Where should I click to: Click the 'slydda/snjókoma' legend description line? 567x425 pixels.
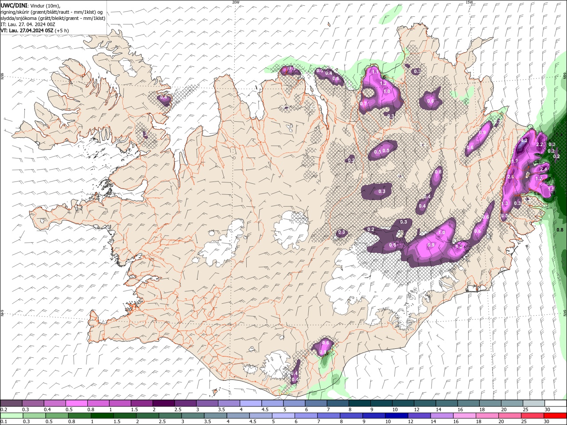click(x=53, y=18)
